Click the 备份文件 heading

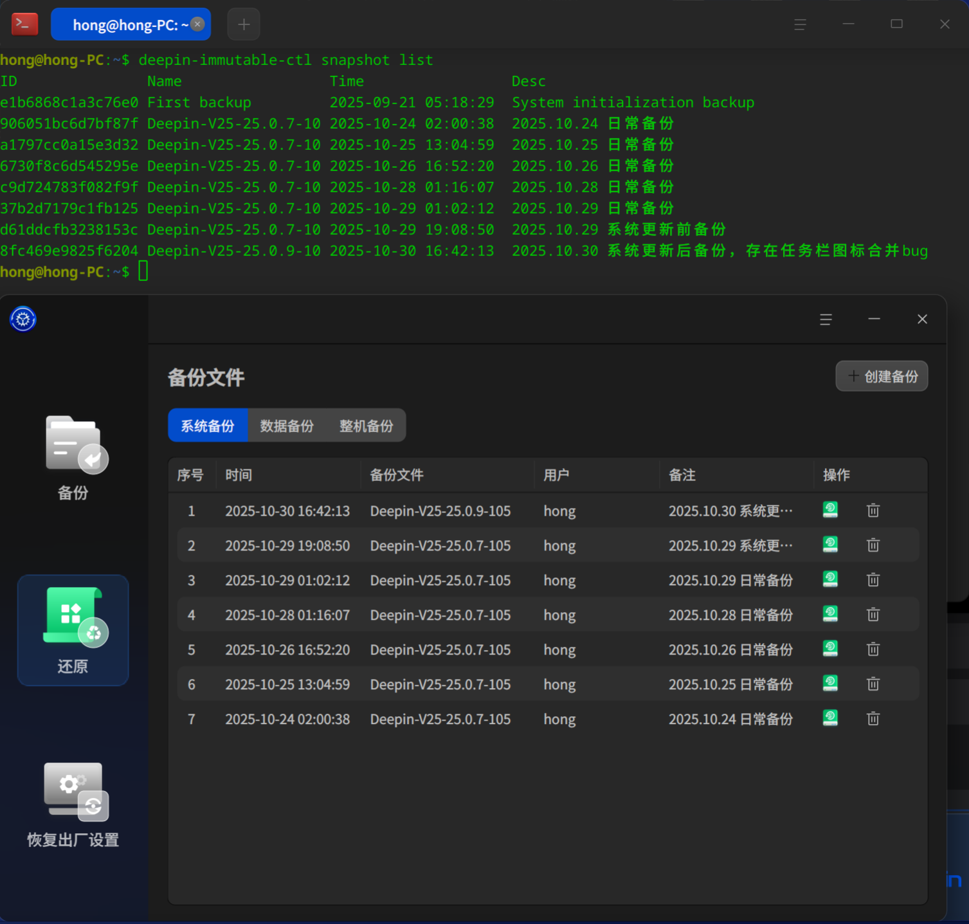click(x=206, y=377)
